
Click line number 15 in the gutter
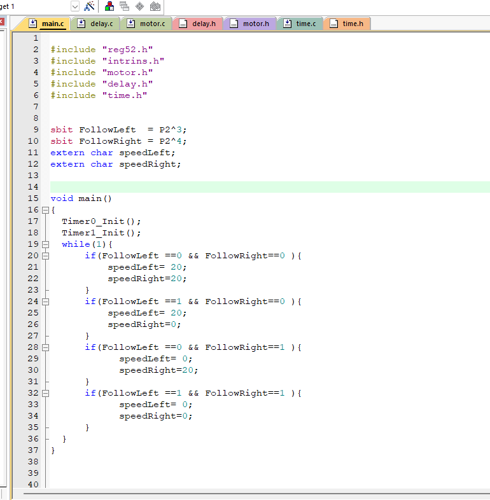point(33,198)
